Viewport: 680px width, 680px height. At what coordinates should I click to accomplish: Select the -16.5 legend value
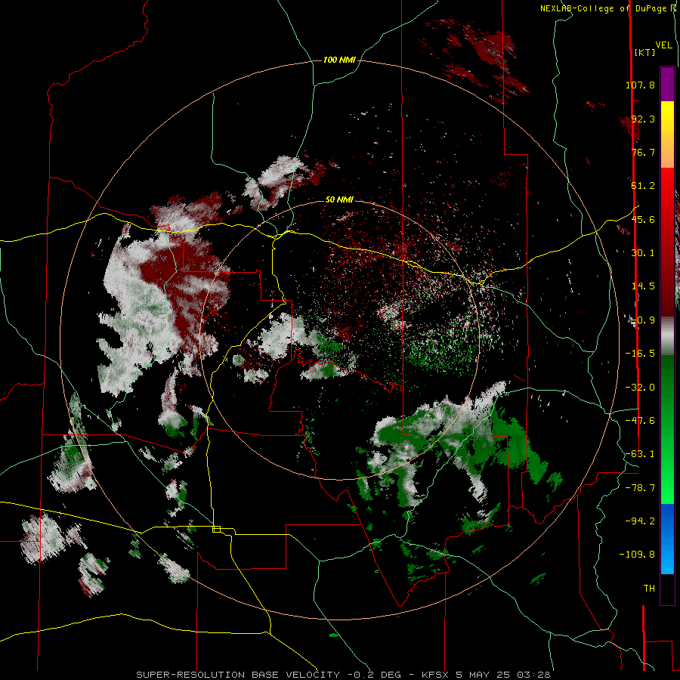[x=640, y=354]
